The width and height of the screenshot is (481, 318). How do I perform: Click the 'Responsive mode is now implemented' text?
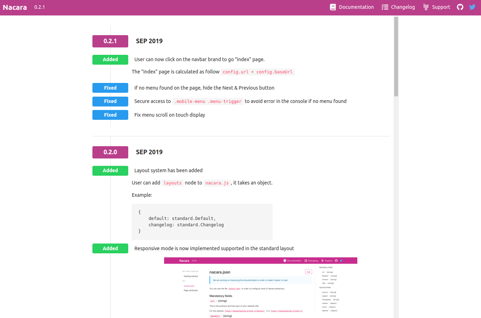click(x=214, y=248)
